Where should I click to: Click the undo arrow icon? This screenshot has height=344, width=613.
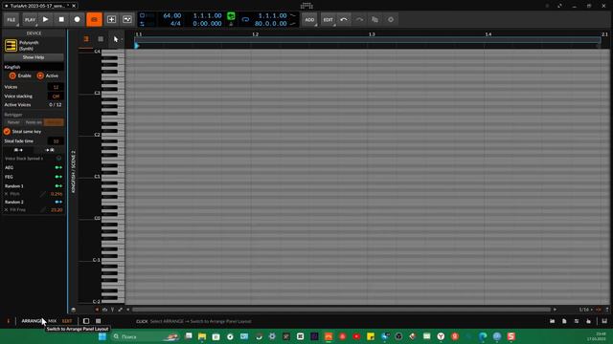tap(344, 19)
